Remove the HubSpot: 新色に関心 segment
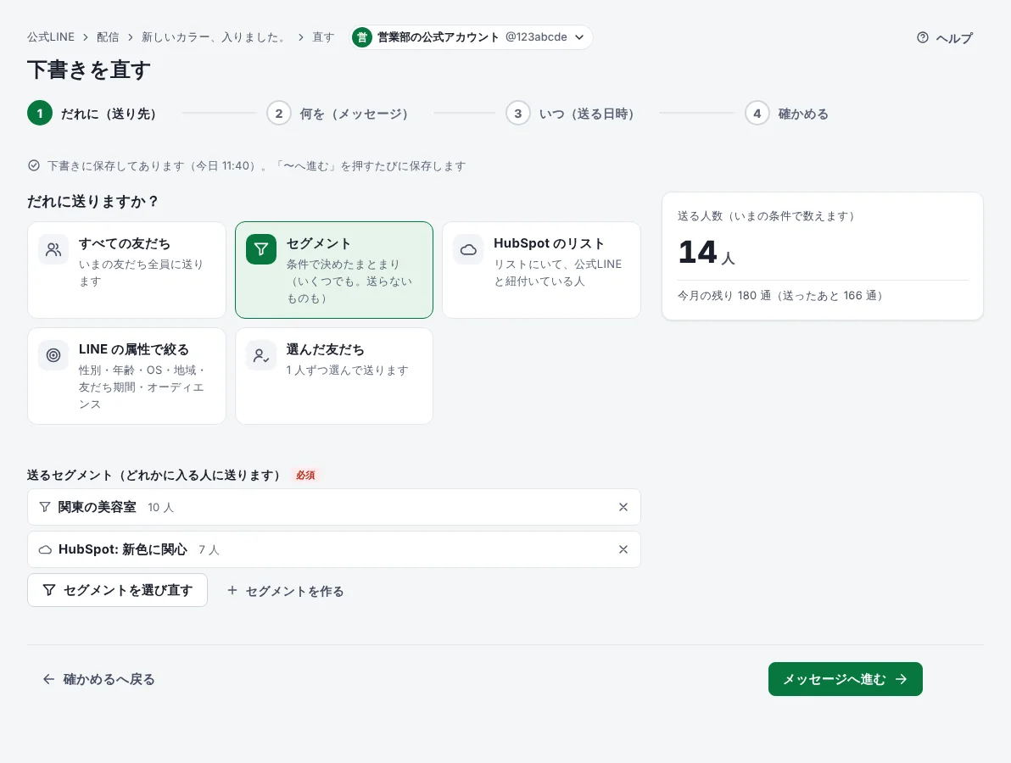Screen dimensions: 1011x763 [x=623, y=549]
